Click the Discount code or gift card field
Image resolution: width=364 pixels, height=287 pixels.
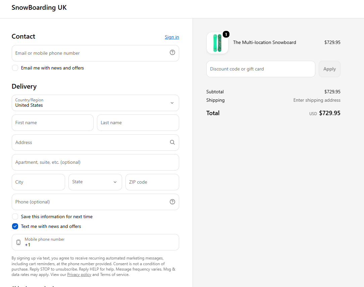click(261, 69)
